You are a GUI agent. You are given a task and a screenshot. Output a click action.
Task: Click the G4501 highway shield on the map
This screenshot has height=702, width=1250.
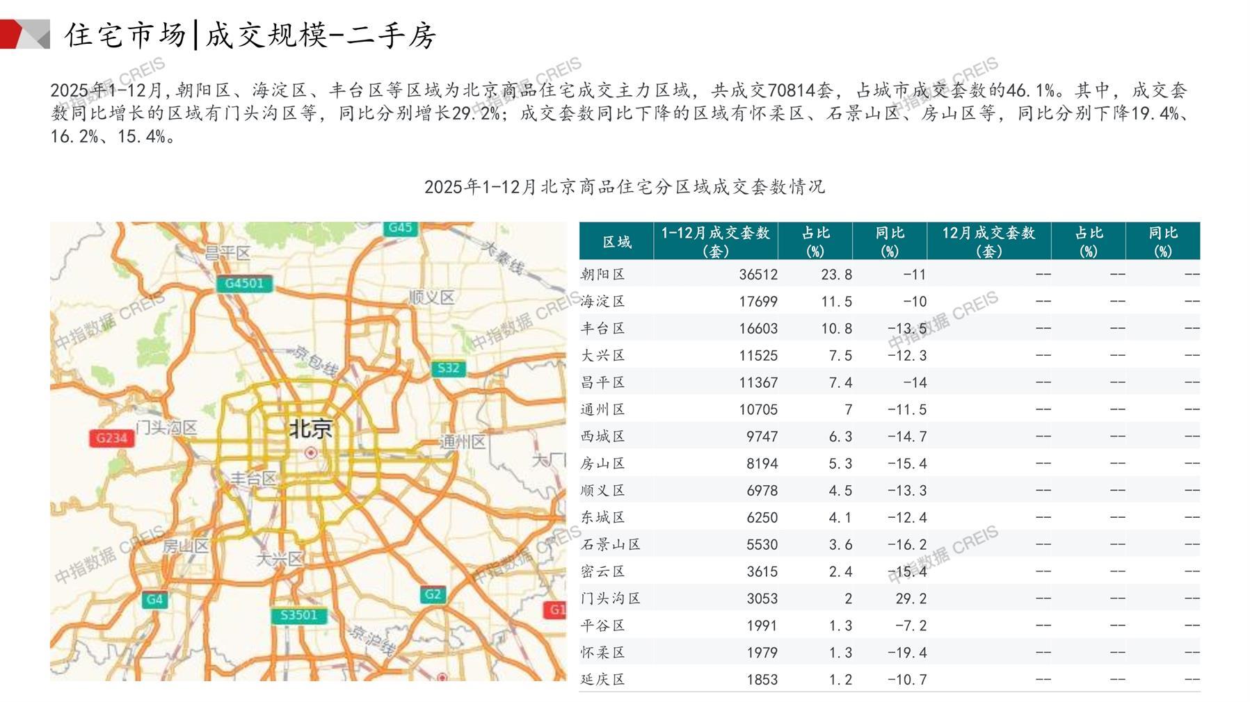point(244,284)
